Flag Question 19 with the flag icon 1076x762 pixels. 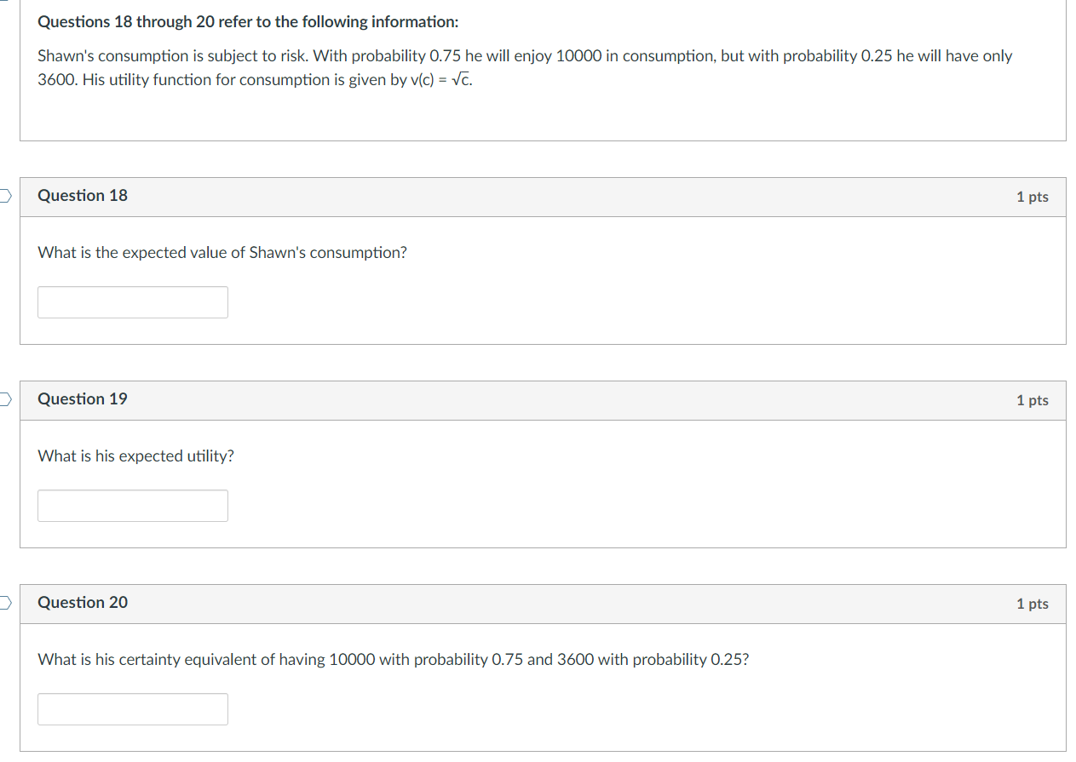tap(4, 400)
